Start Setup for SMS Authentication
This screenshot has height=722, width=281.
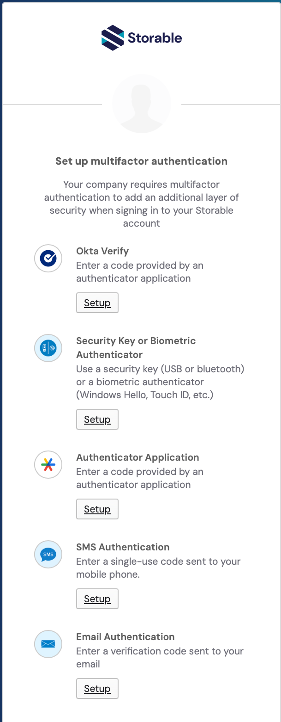coord(97,599)
